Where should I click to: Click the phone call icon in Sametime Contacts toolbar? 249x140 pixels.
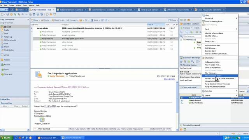tap(181, 32)
